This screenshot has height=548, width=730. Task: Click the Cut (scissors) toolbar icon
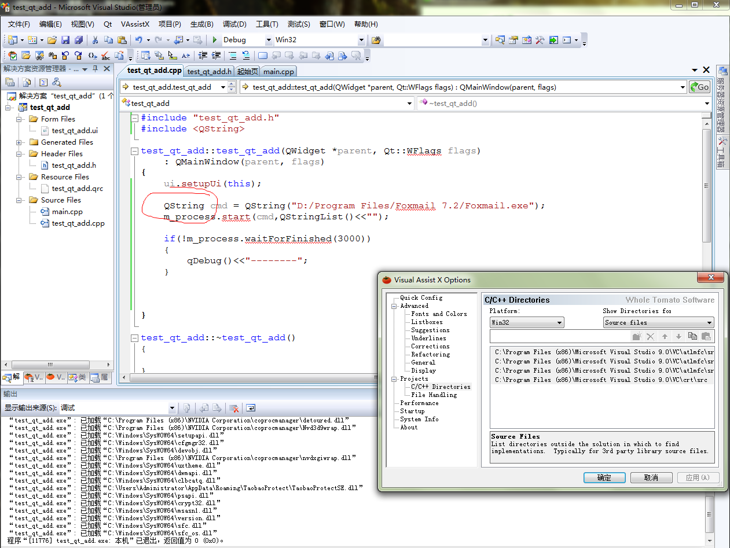pos(96,40)
